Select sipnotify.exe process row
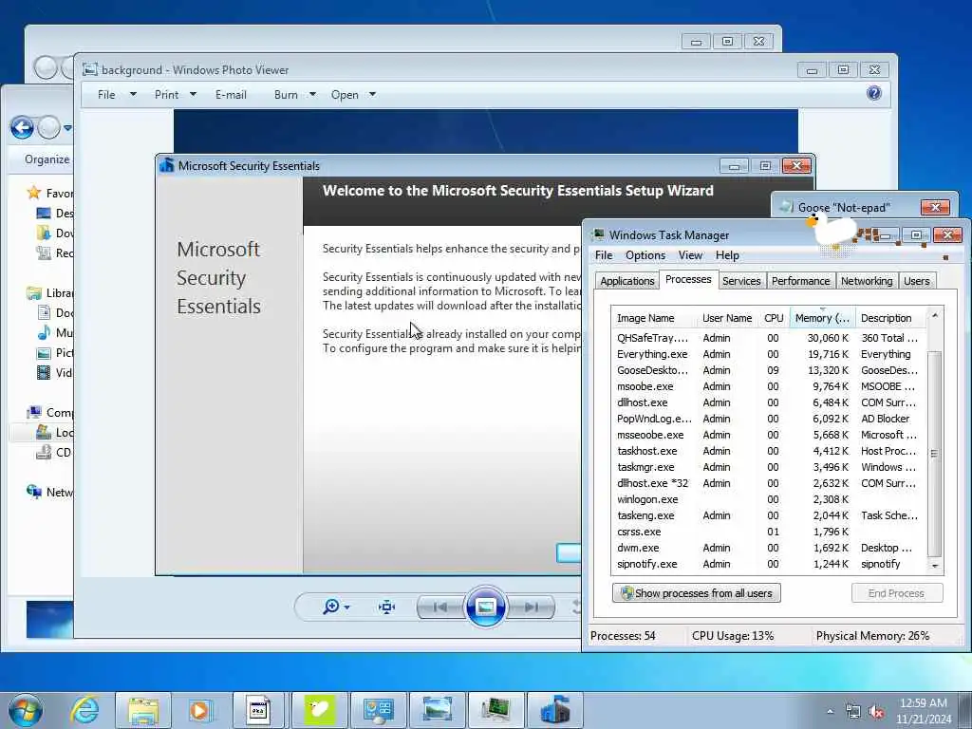The width and height of the screenshot is (972, 729). coord(769,564)
